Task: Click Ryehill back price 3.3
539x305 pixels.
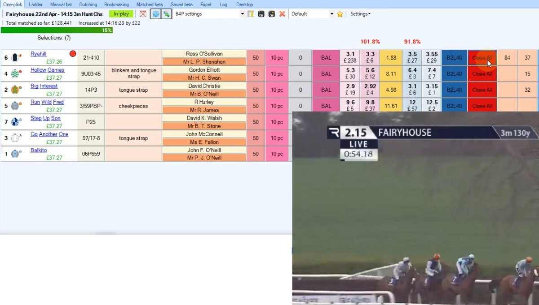Action: tap(370, 58)
